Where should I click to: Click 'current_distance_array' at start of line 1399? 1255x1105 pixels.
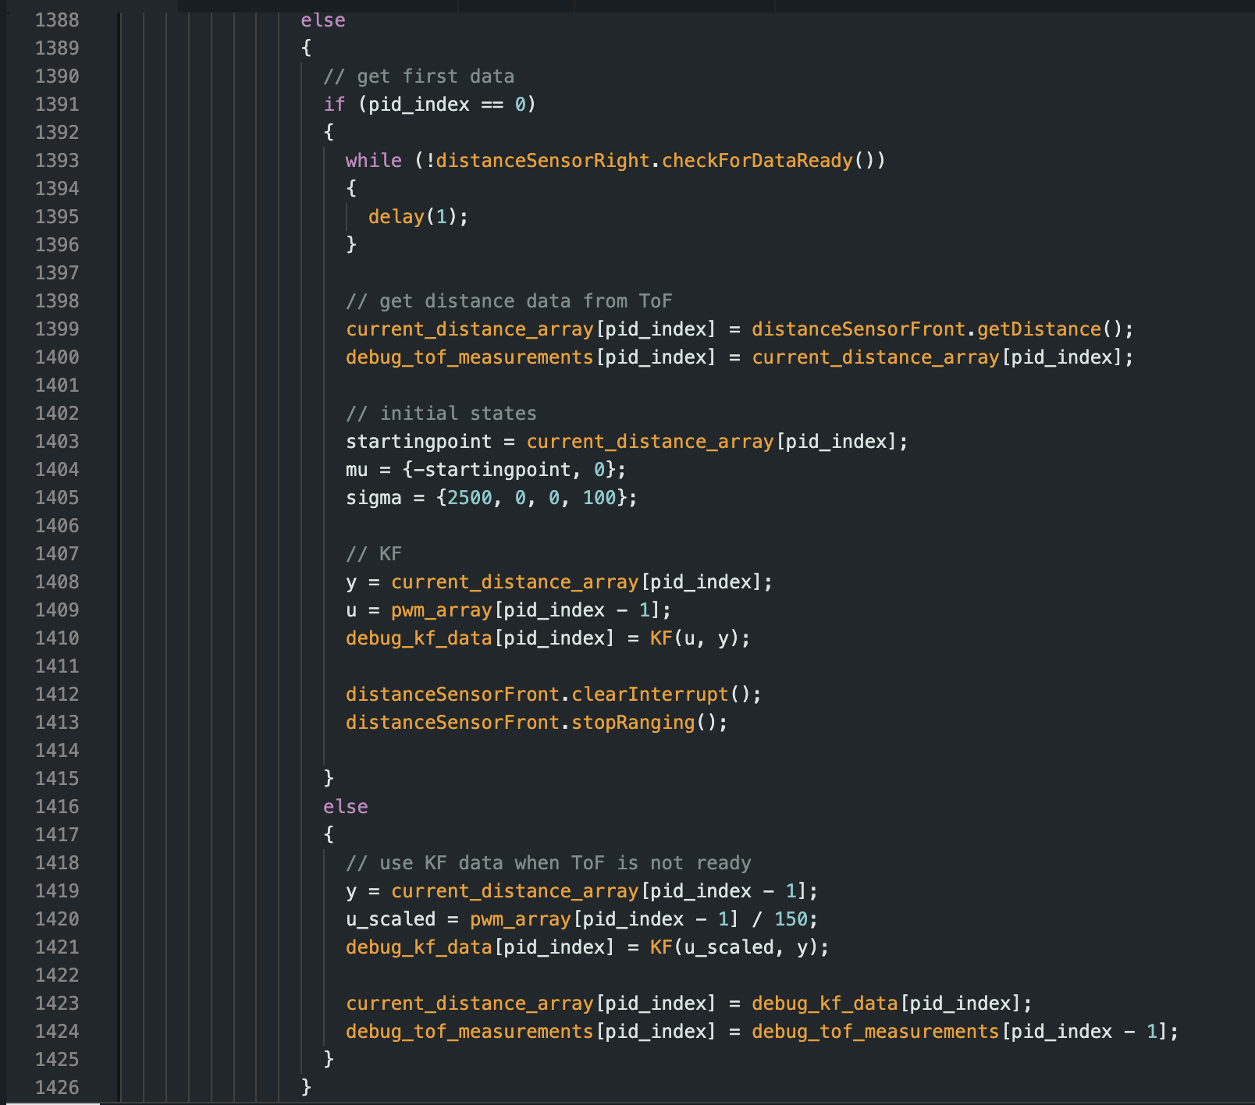(470, 329)
